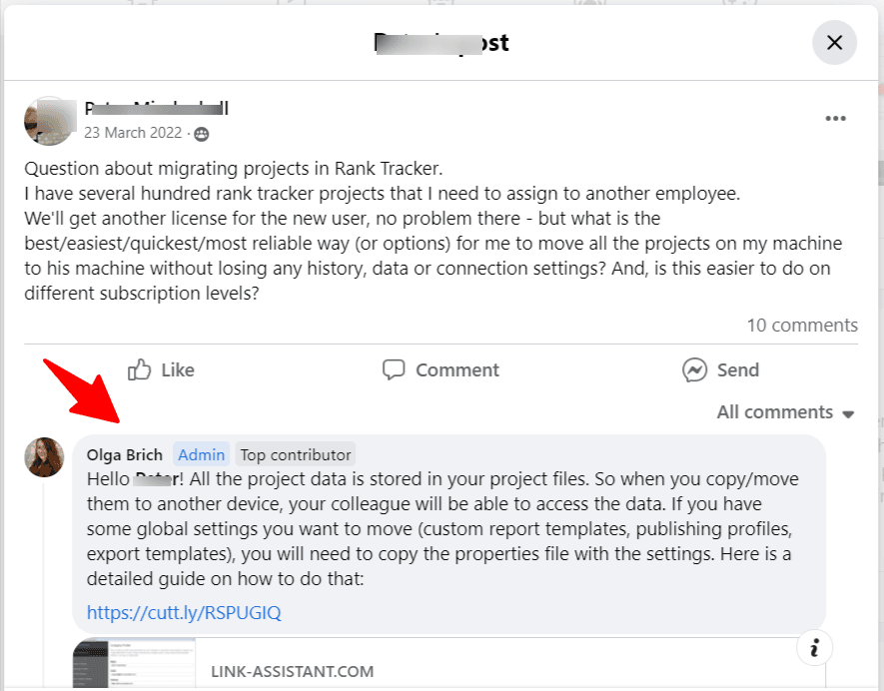Click the Like thumbs-up icon
The image size is (884, 691).
138,369
